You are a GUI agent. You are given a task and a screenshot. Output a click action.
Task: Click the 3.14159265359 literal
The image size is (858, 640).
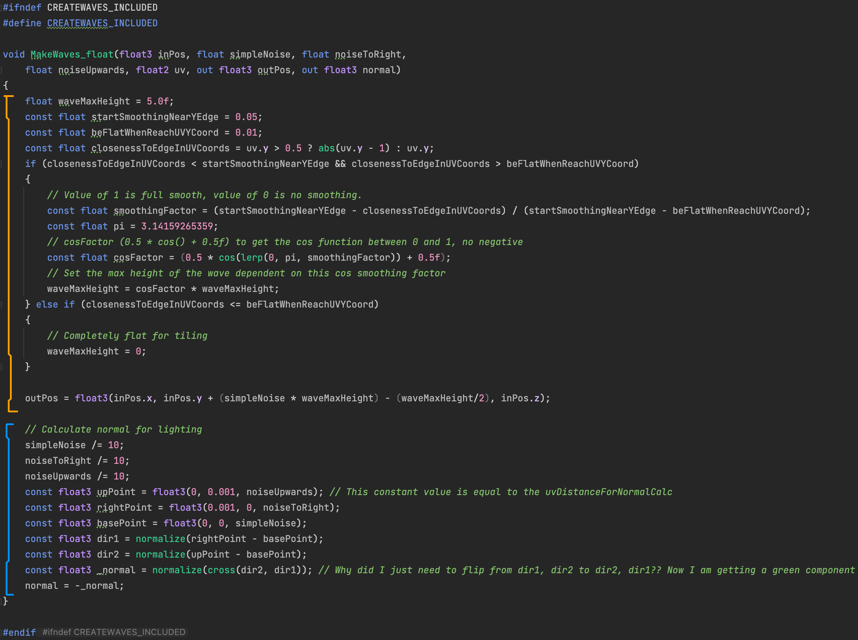[177, 226]
